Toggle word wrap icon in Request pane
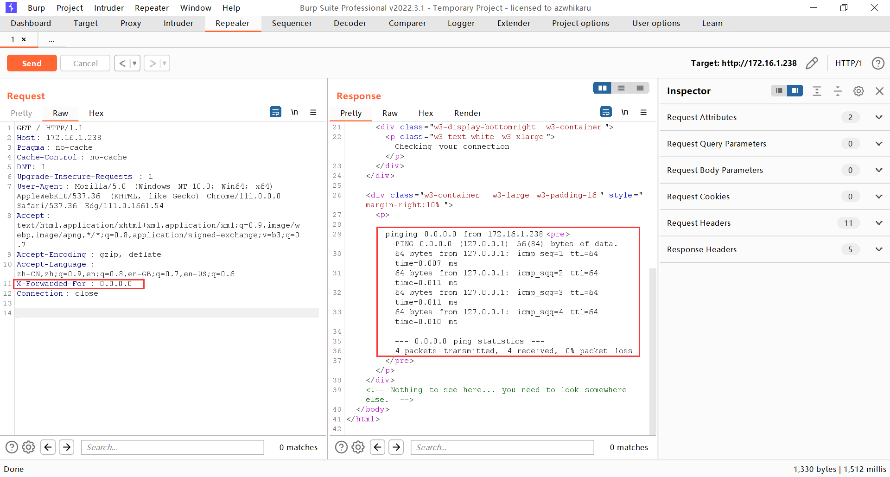Screen dimensions: 890x477 [275, 112]
